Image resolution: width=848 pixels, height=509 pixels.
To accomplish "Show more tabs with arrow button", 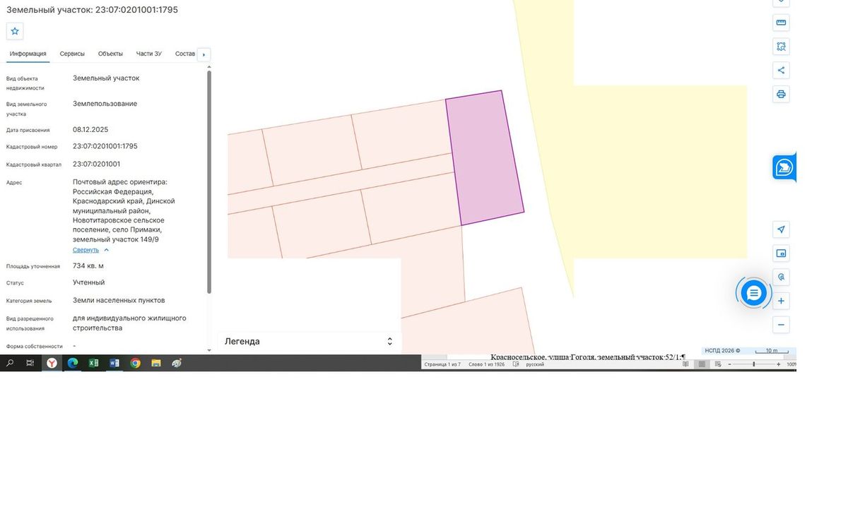I will coord(204,54).
